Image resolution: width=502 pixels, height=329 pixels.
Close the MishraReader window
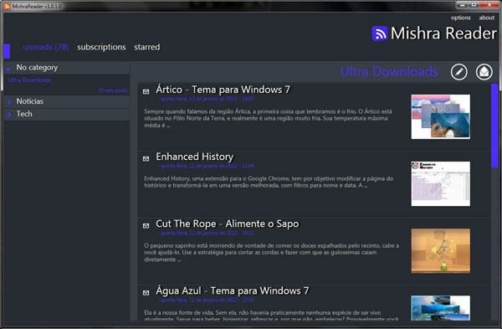click(x=489, y=4)
